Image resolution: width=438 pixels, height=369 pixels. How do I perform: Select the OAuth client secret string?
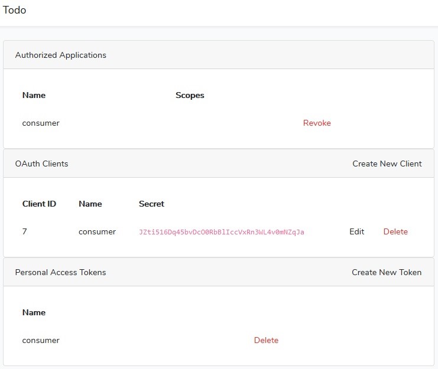[x=222, y=232]
